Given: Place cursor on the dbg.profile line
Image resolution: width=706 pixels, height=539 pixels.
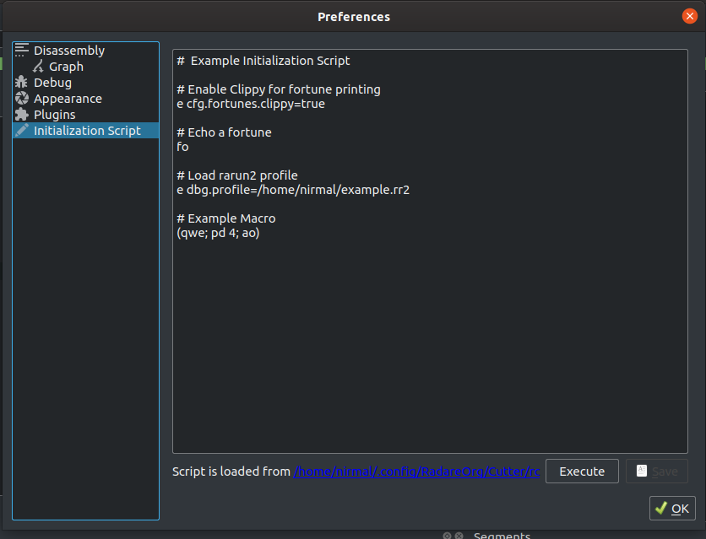Looking at the screenshot, I should click(x=293, y=190).
